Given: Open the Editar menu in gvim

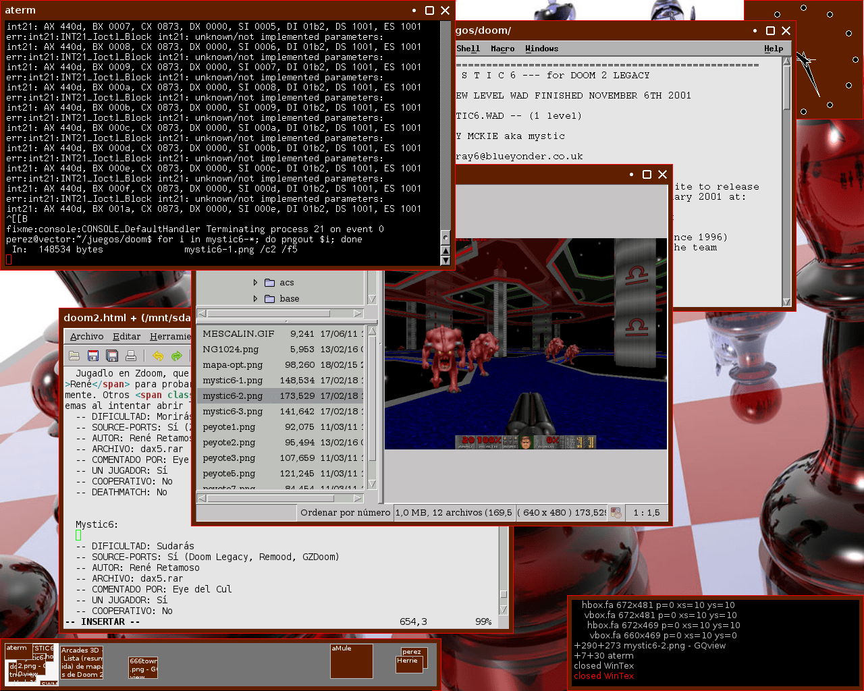Looking at the screenshot, I should (127, 337).
